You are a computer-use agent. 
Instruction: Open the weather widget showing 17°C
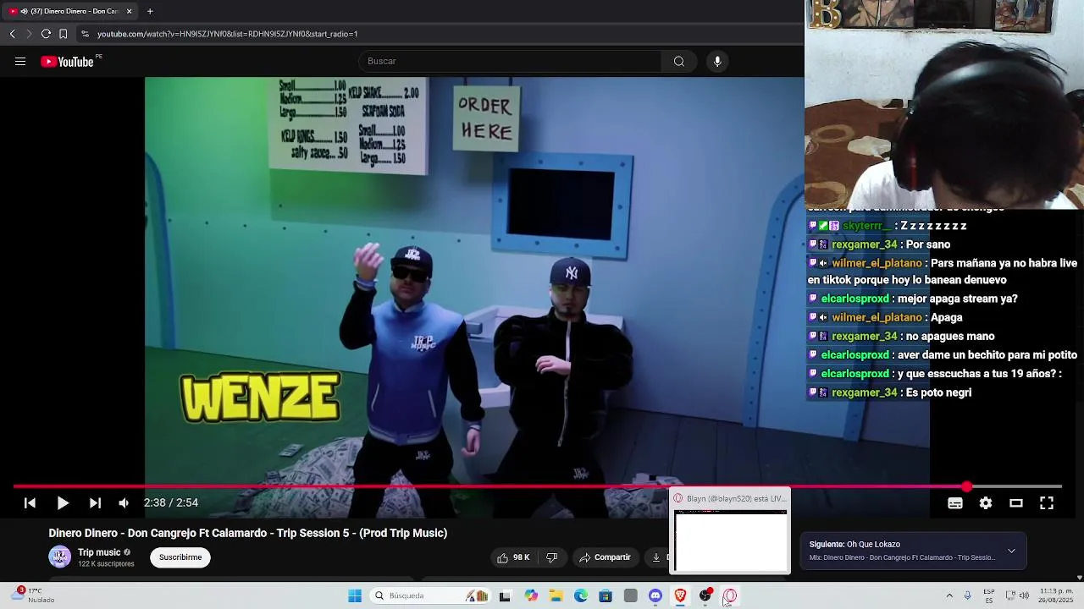tap(31, 595)
